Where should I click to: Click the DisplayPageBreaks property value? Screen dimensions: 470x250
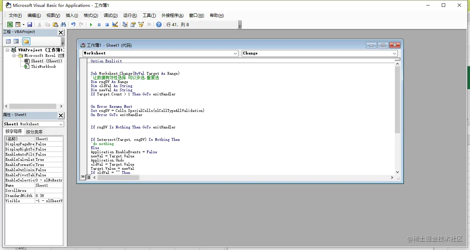[49, 144]
